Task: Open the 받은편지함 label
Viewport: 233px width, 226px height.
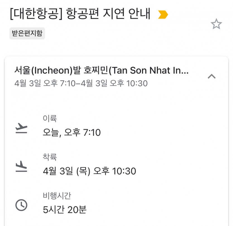Action: click(x=27, y=33)
